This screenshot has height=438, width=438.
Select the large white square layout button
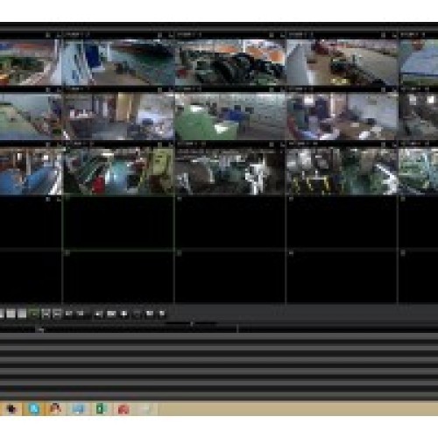11,314
